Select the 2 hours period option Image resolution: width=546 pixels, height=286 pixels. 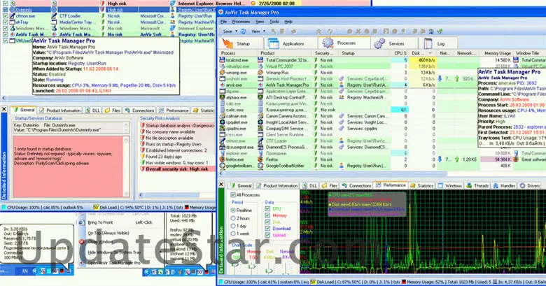pyautogui.click(x=234, y=219)
